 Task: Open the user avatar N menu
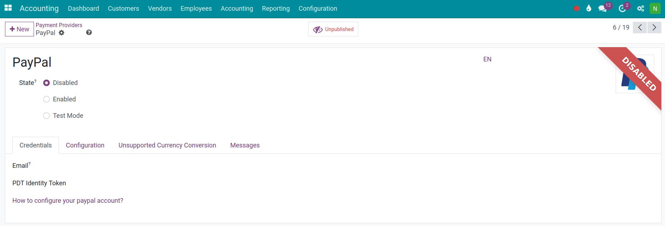[x=655, y=9]
